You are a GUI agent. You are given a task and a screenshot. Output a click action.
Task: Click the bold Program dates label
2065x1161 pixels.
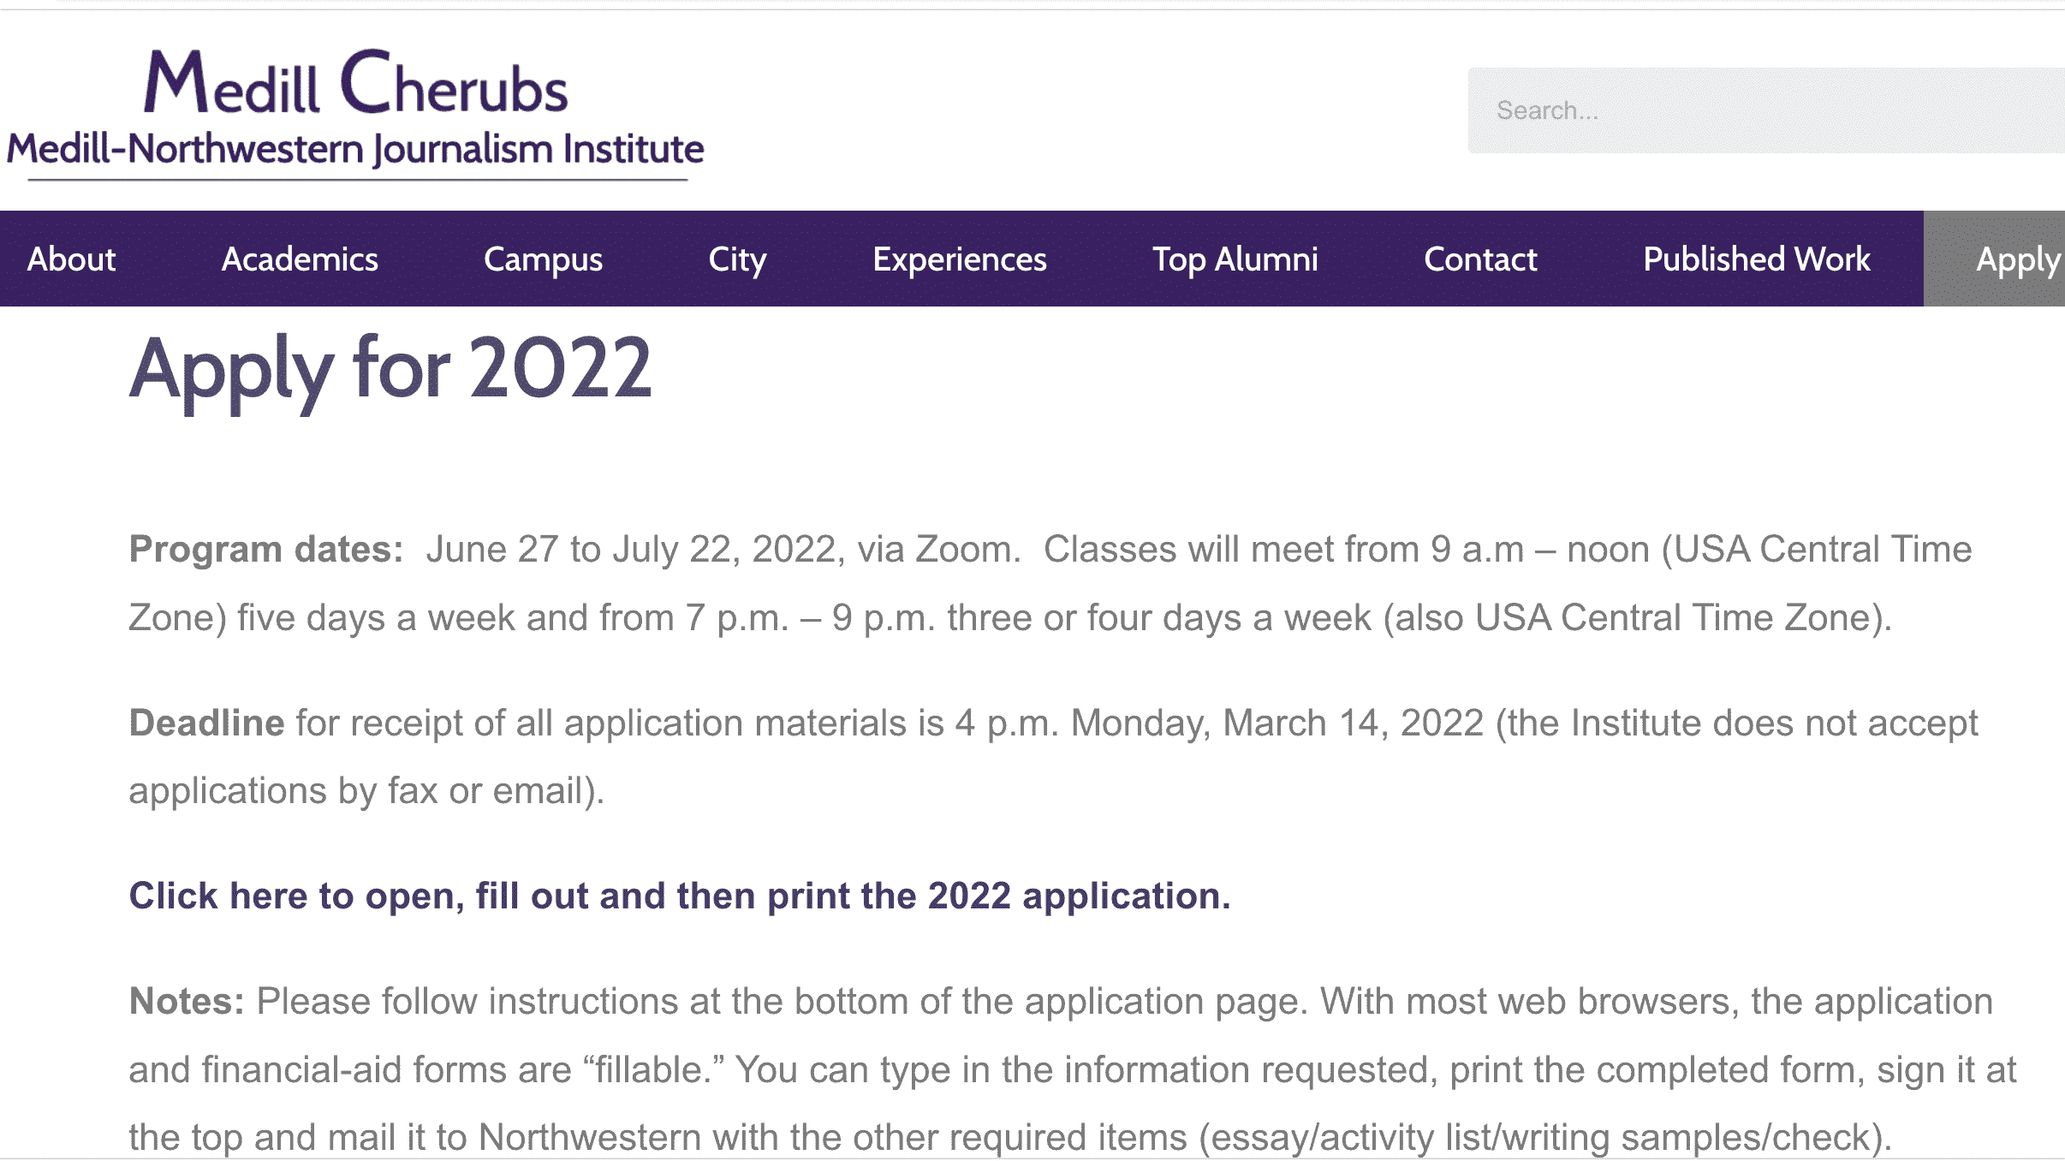coord(266,549)
